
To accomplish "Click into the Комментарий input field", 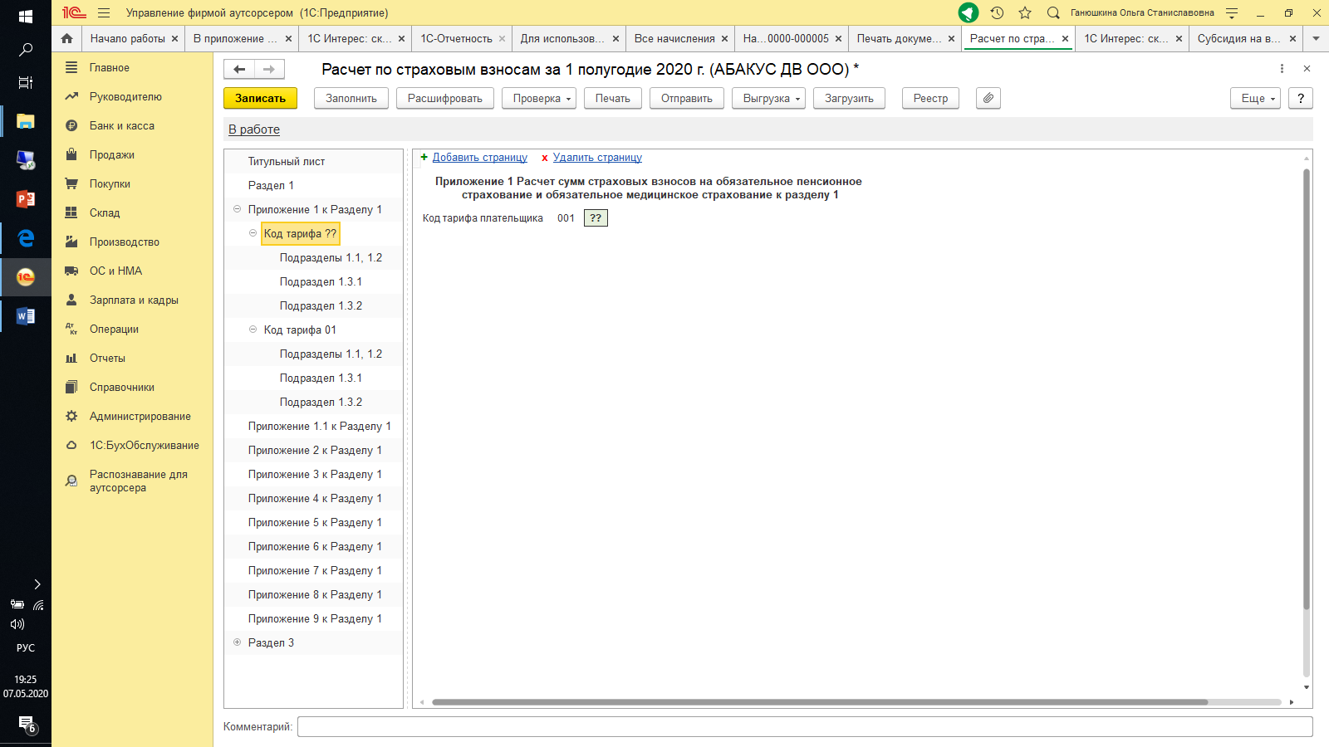I will (x=804, y=726).
